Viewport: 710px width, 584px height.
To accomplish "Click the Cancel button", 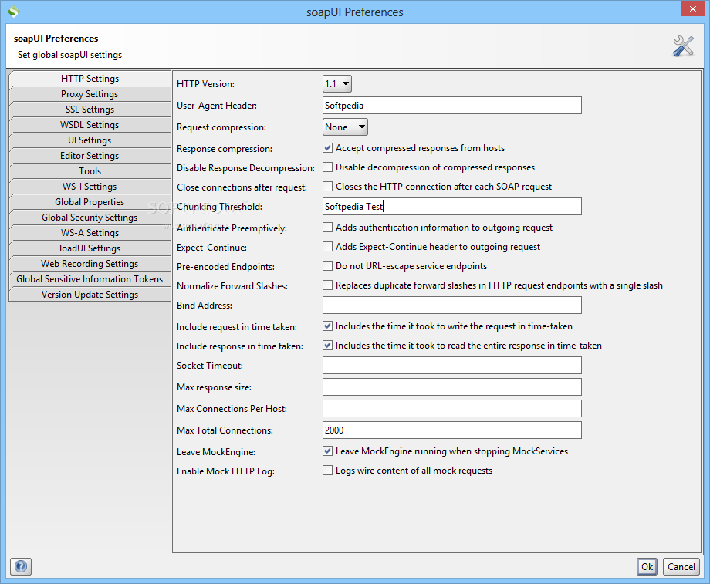I will (x=681, y=566).
